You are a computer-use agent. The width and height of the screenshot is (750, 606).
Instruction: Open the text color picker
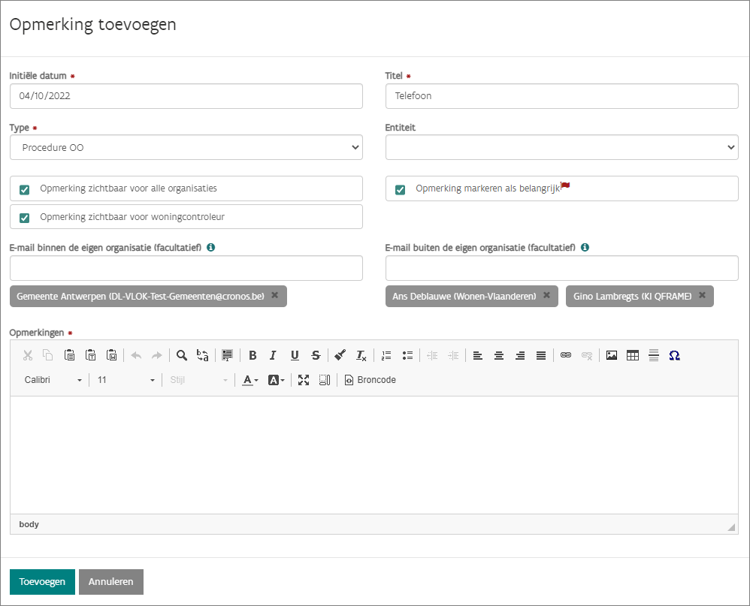coord(249,380)
